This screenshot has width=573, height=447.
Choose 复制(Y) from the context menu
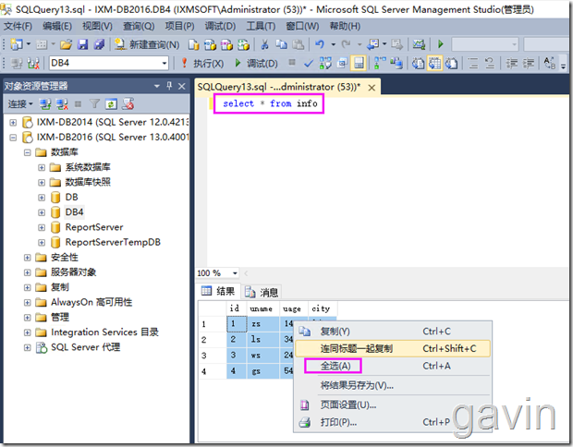393,332
